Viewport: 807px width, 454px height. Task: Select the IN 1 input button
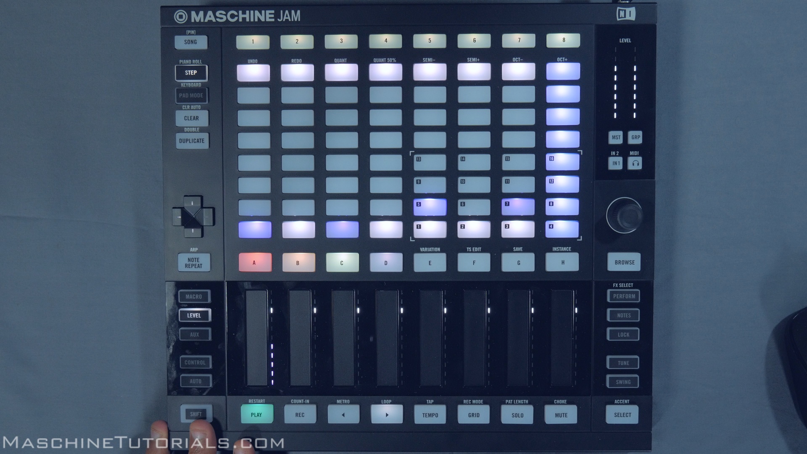(x=616, y=164)
